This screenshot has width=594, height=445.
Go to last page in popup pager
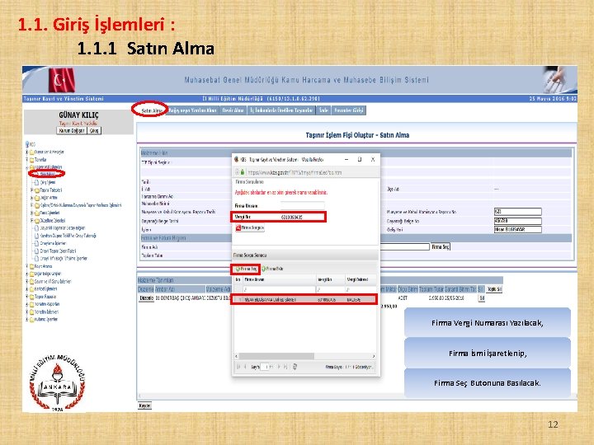click(286, 367)
